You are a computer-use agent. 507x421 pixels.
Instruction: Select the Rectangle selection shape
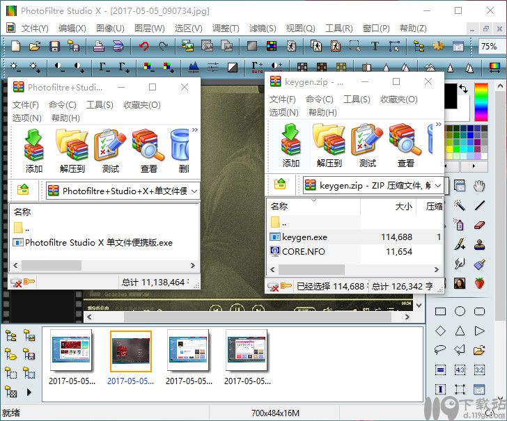(440, 312)
